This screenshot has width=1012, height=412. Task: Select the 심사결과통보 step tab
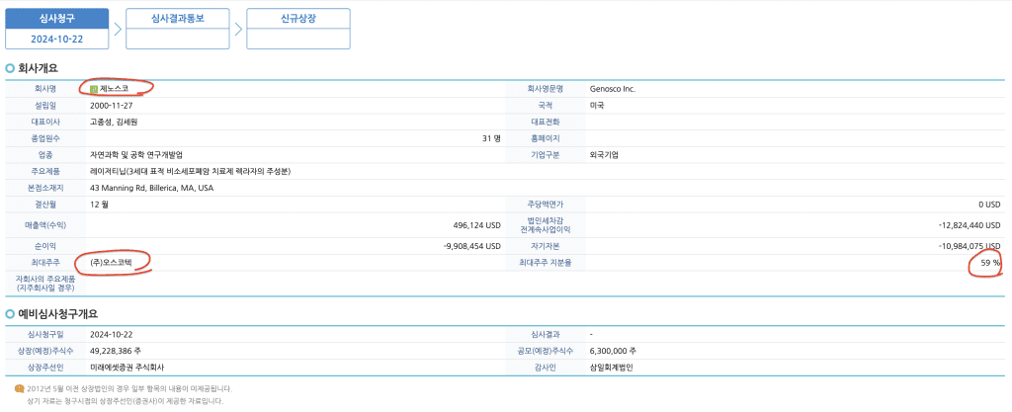click(x=177, y=18)
